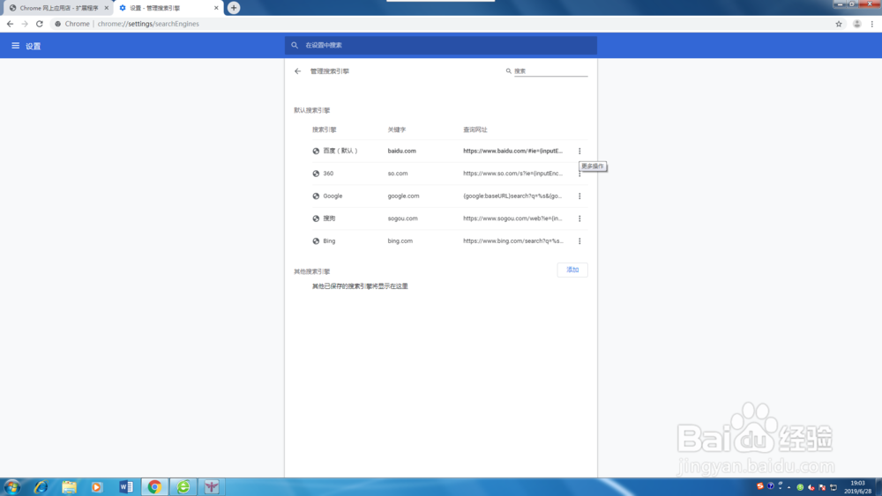Switch to the Chrome Web Store tab
This screenshot has height=496, width=882.
click(x=58, y=8)
